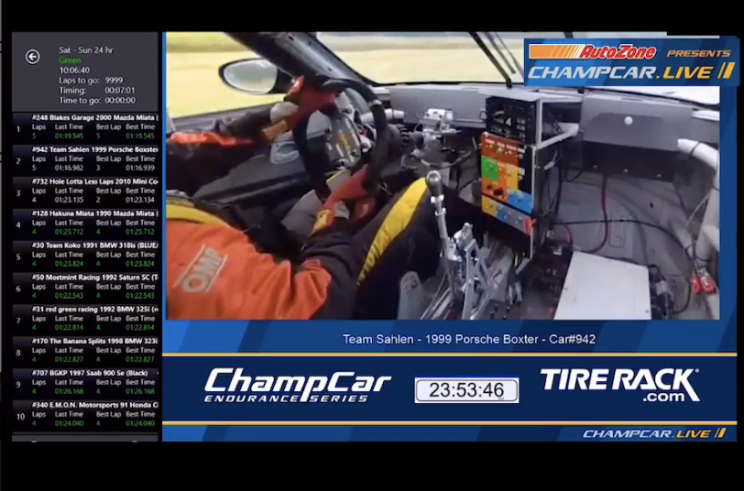Click the Timing 00:07:01 value

point(120,90)
